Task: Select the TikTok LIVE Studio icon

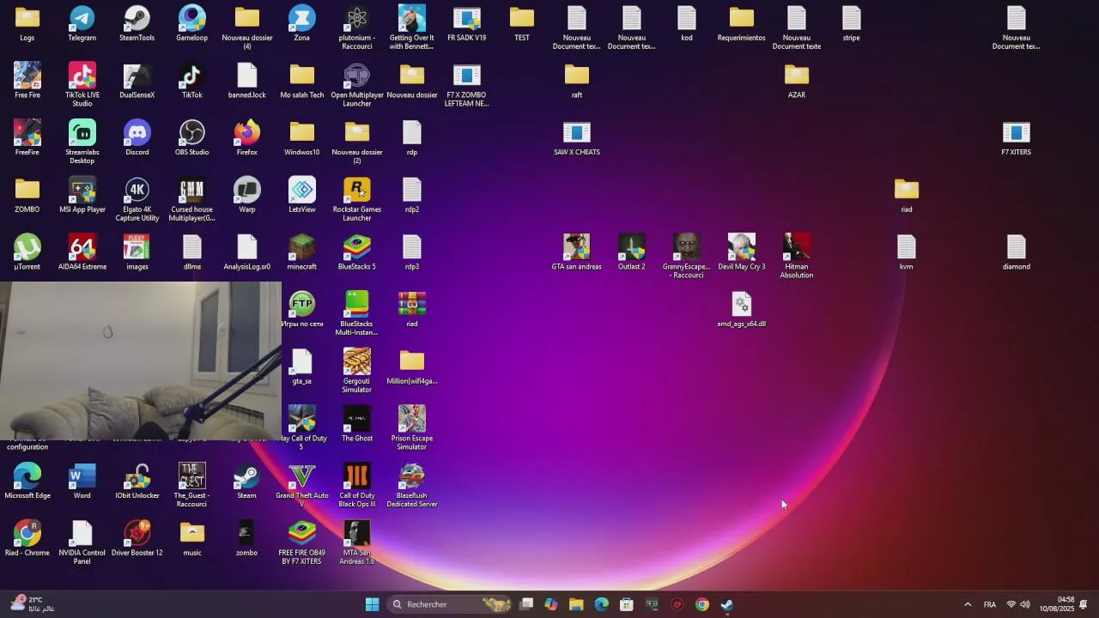Action: click(x=82, y=84)
